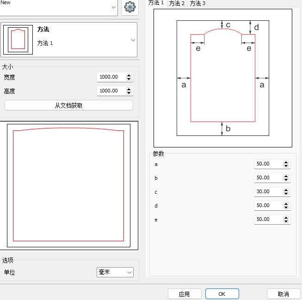The width and height of the screenshot is (302, 300).
Task: Increase parameter a with up arrow
Action: [286, 162]
